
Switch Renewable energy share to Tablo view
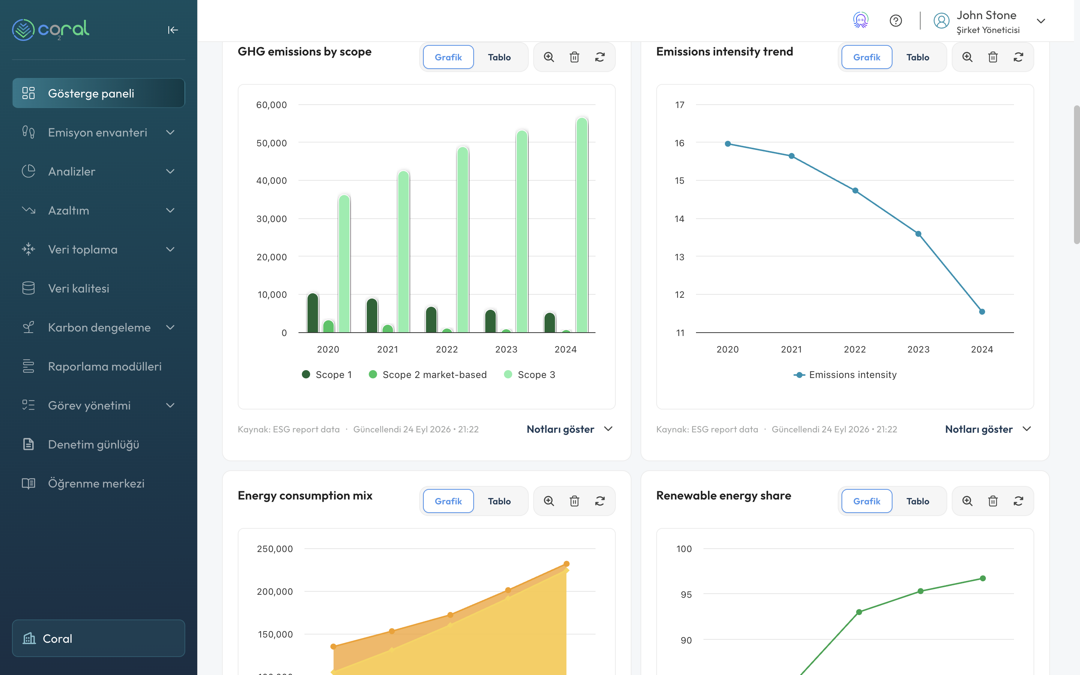tap(918, 501)
